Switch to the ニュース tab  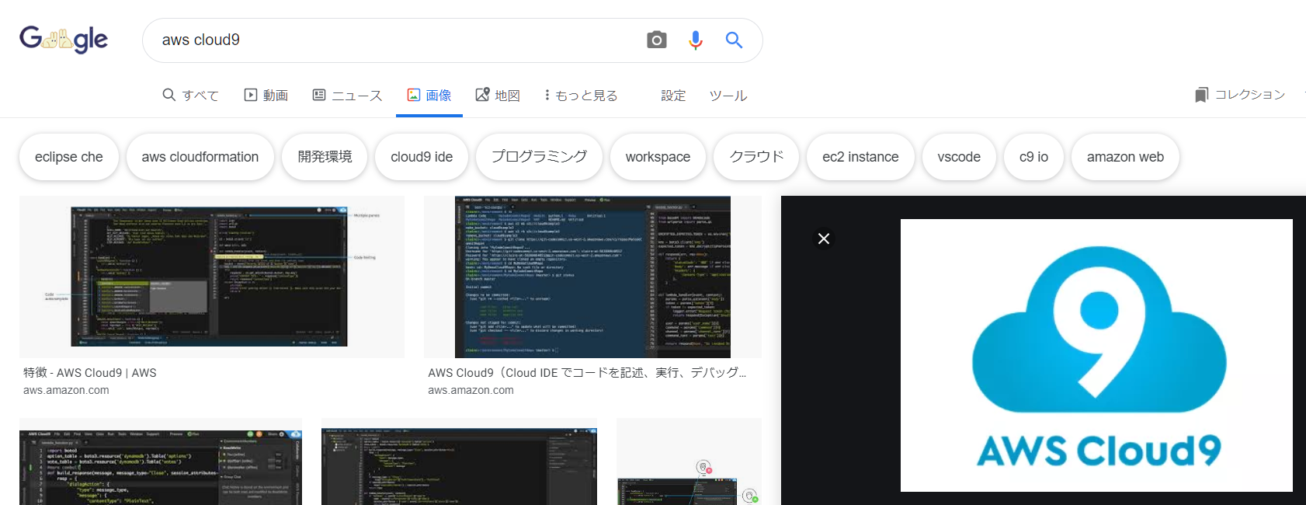pos(347,95)
